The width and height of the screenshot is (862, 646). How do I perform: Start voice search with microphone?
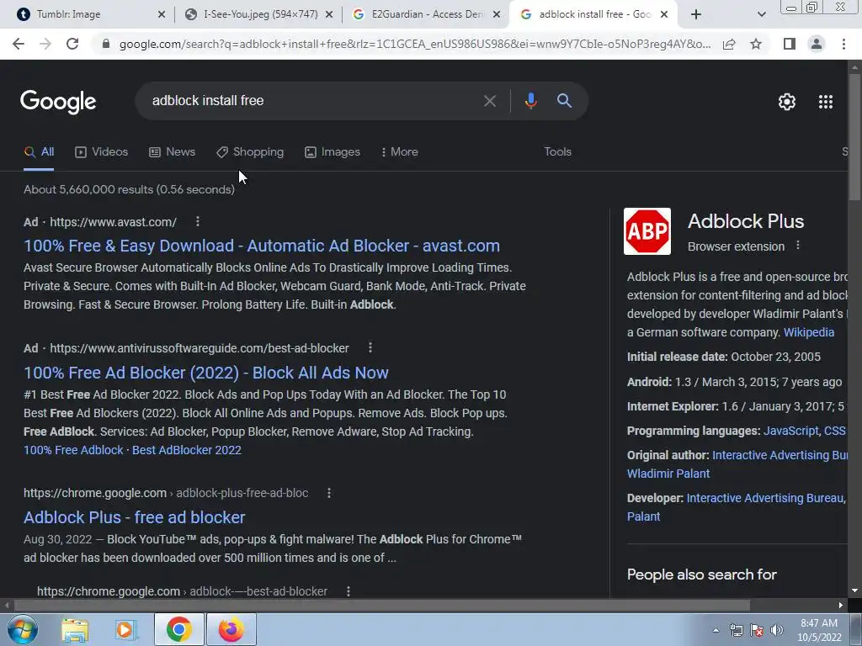coord(530,101)
